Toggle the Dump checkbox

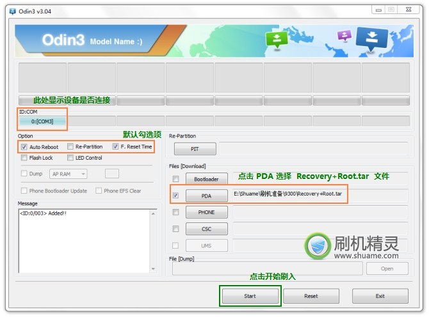(x=24, y=173)
